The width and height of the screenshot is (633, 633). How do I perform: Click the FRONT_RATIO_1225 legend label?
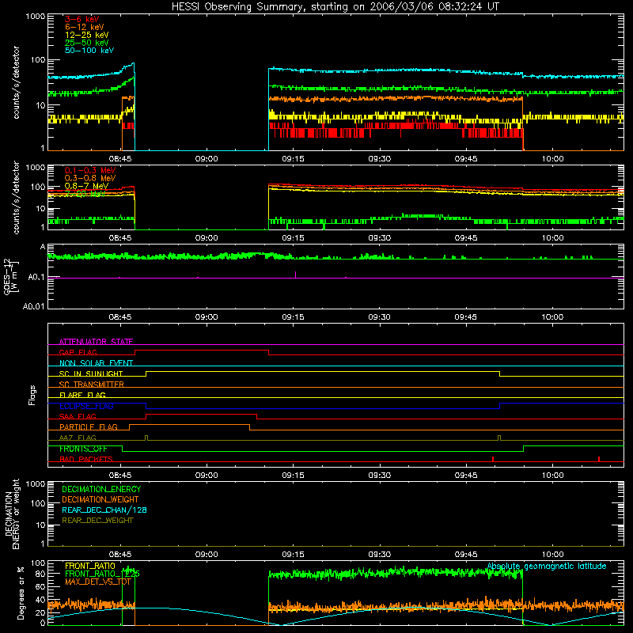pos(102,574)
